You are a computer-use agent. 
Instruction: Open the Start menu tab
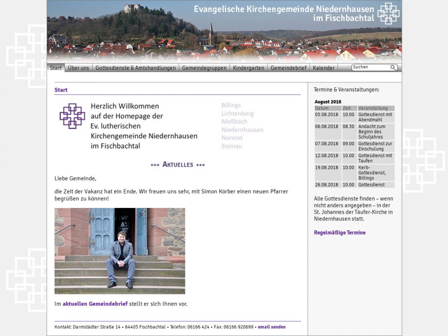click(56, 68)
